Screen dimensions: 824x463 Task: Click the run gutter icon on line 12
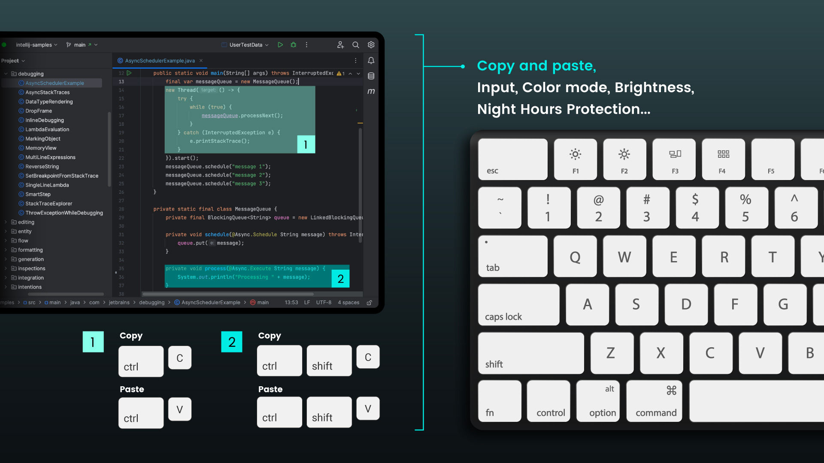(x=129, y=73)
